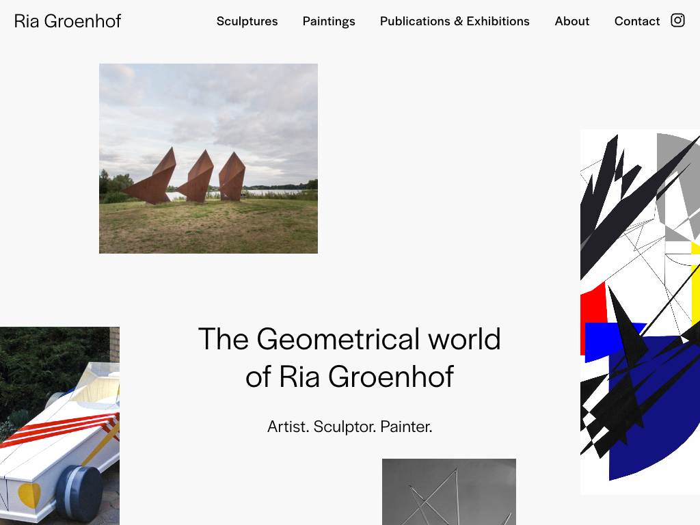Click the rightmost rusty steel sculpture
This screenshot has width=700, height=525.
coord(232,177)
